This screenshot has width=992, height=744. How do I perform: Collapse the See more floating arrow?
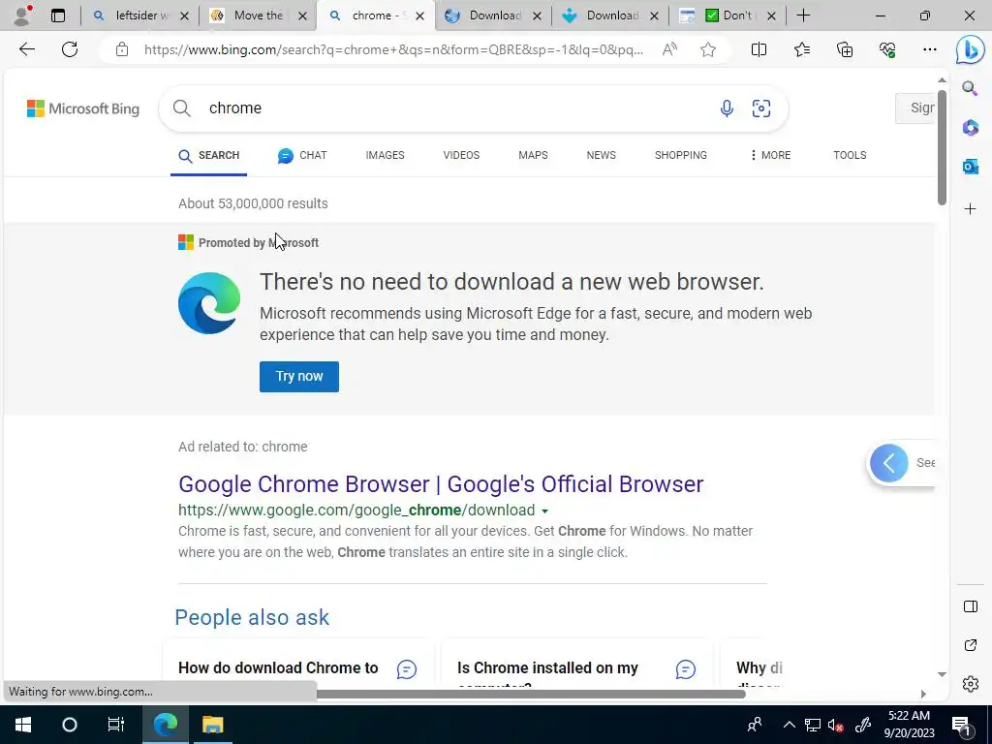click(889, 463)
